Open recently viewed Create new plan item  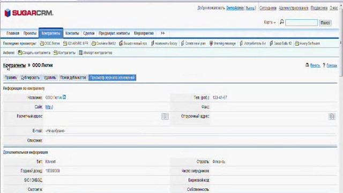pyautogui.click(x=193, y=43)
